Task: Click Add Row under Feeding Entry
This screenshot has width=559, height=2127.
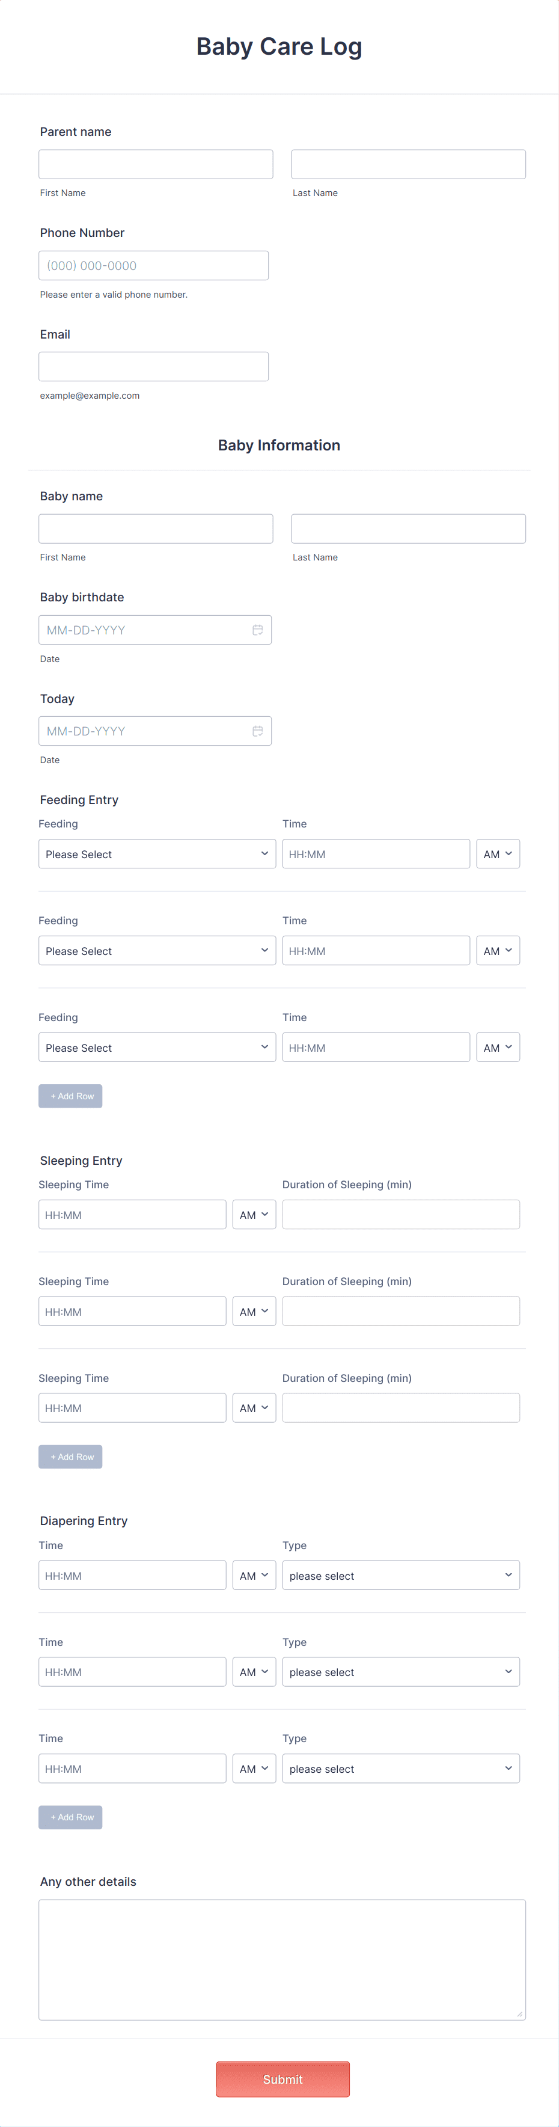Action: (x=70, y=1096)
